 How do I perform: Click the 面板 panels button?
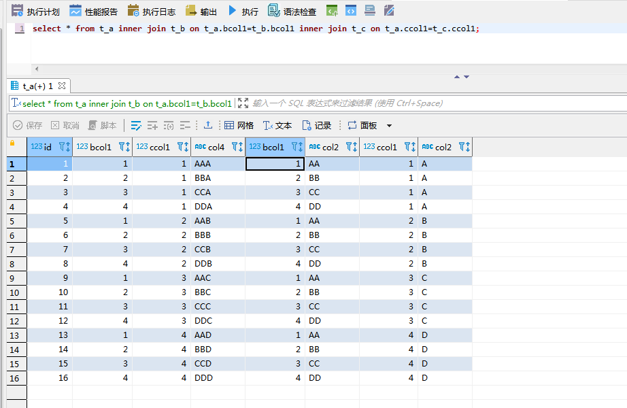pos(362,125)
